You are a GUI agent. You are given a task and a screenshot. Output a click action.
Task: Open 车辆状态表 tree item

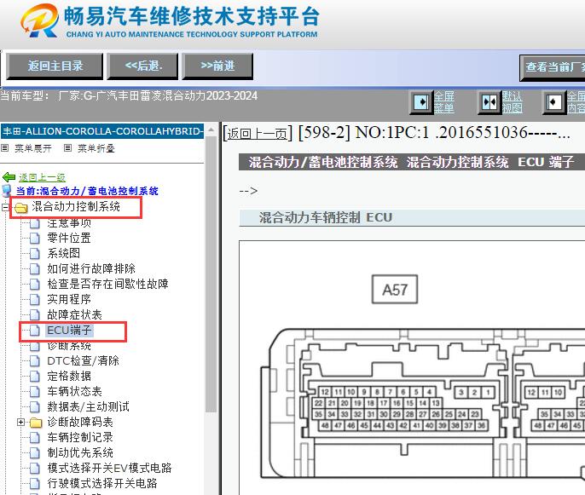[74, 391]
